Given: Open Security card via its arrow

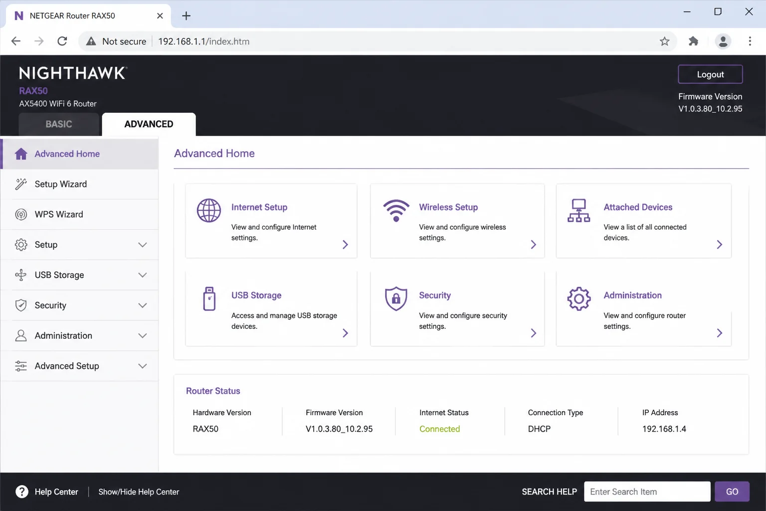Looking at the screenshot, I should pyautogui.click(x=533, y=333).
